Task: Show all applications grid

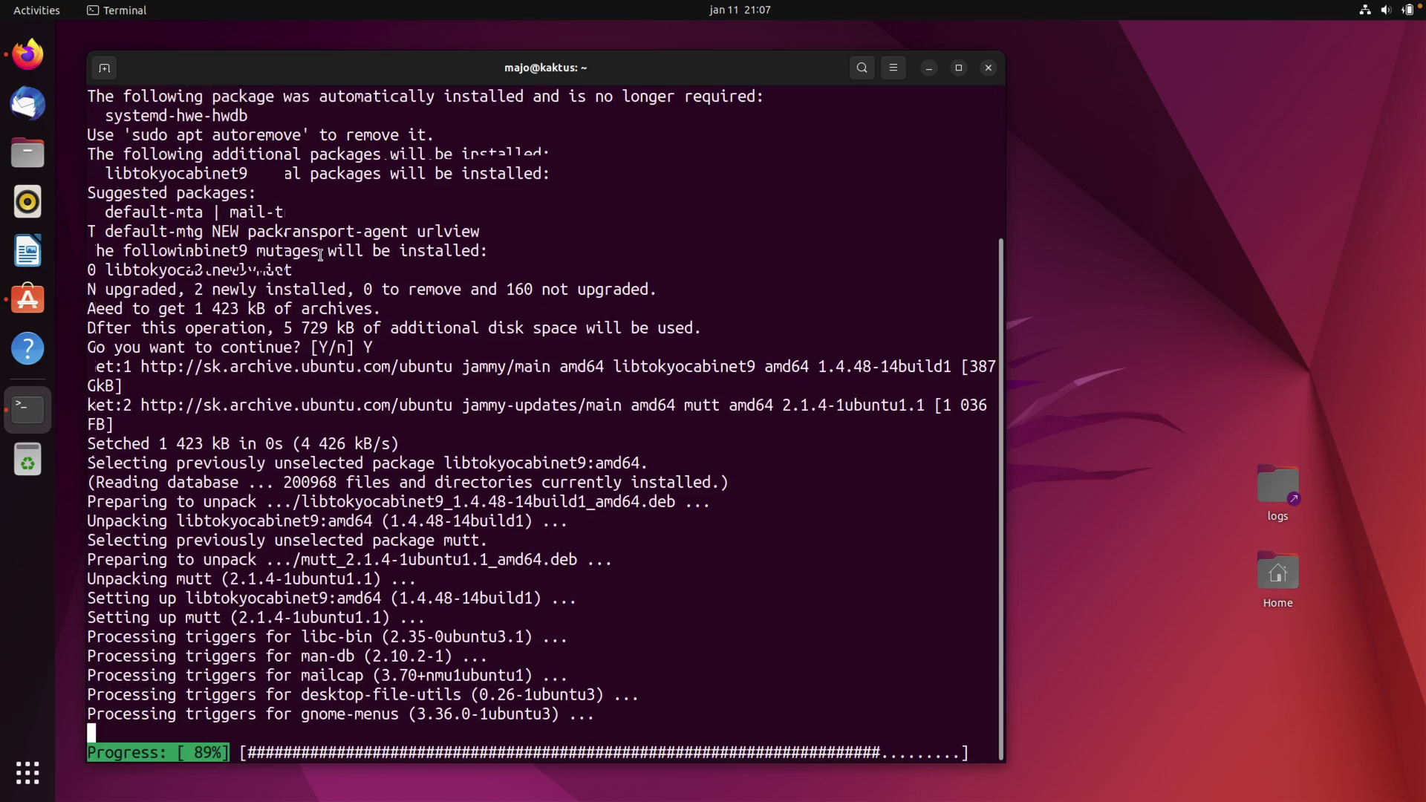Action: point(27,773)
